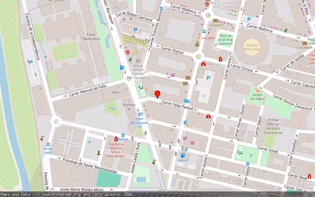Click the bus stop icon atop Carrer Francesc Bastos
Screen dimensions: 315x197
click(x=161, y=9)
